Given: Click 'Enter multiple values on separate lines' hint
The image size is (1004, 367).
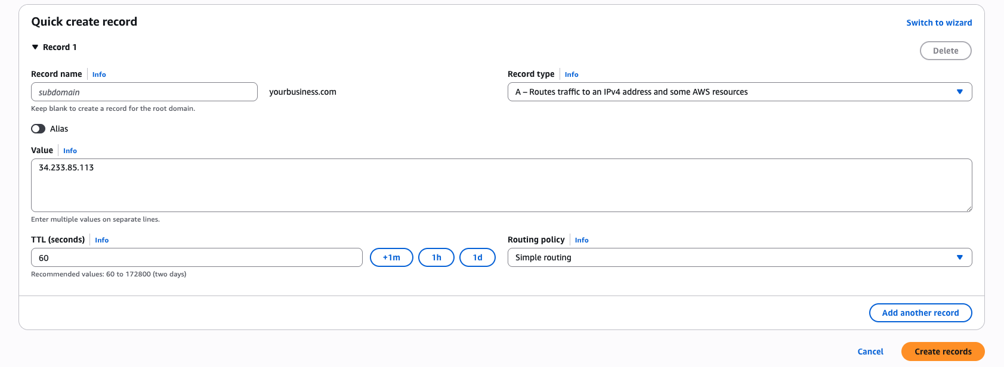Looking at the screenshot, I should coord(95,219).
